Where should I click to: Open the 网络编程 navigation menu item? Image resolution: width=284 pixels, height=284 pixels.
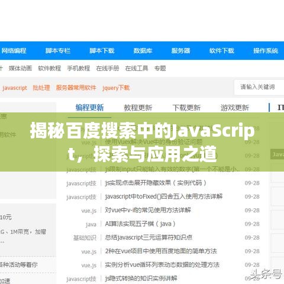click(14, 51)
